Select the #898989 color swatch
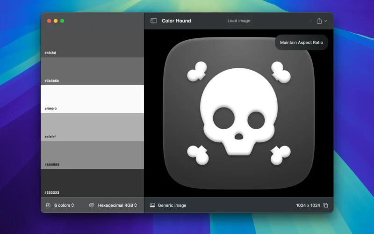The width and height of the screenshot is (374, 234). point(92,155)
